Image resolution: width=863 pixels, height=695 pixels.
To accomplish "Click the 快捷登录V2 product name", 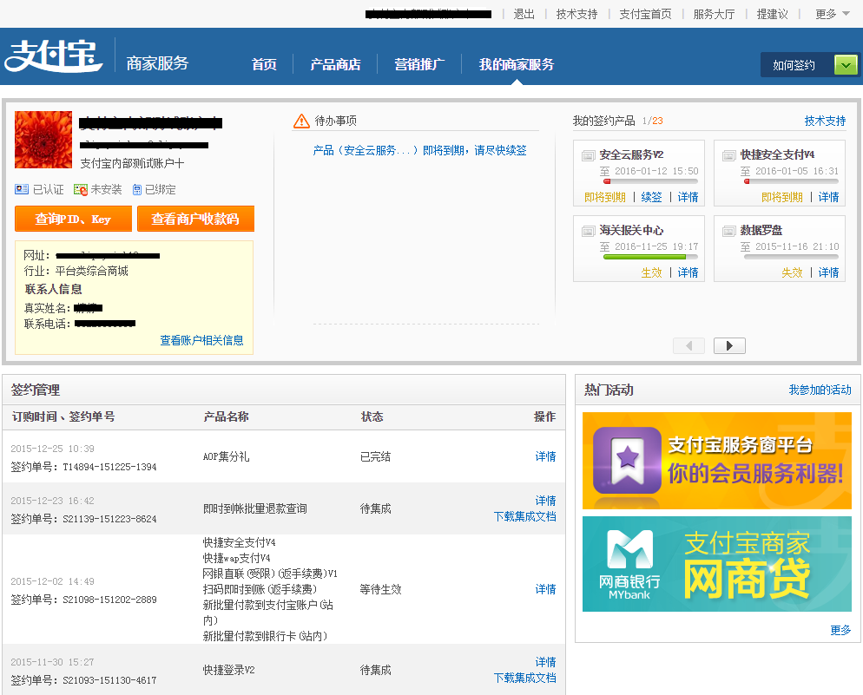I will tap(229, 670).
